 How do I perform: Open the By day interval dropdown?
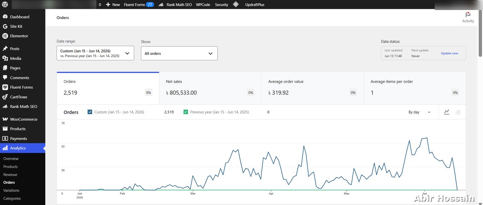(x=420, y=112)
